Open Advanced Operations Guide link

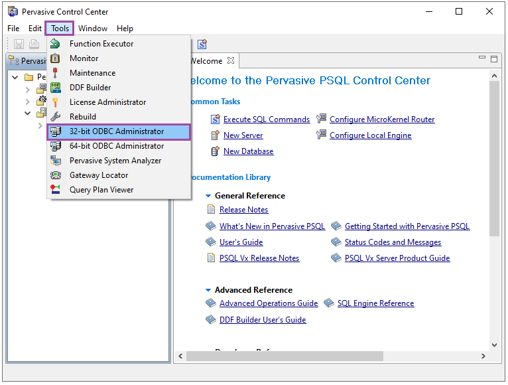[x=269, y=303]
